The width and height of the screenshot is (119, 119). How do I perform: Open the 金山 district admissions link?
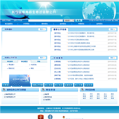tap(105, 94)
